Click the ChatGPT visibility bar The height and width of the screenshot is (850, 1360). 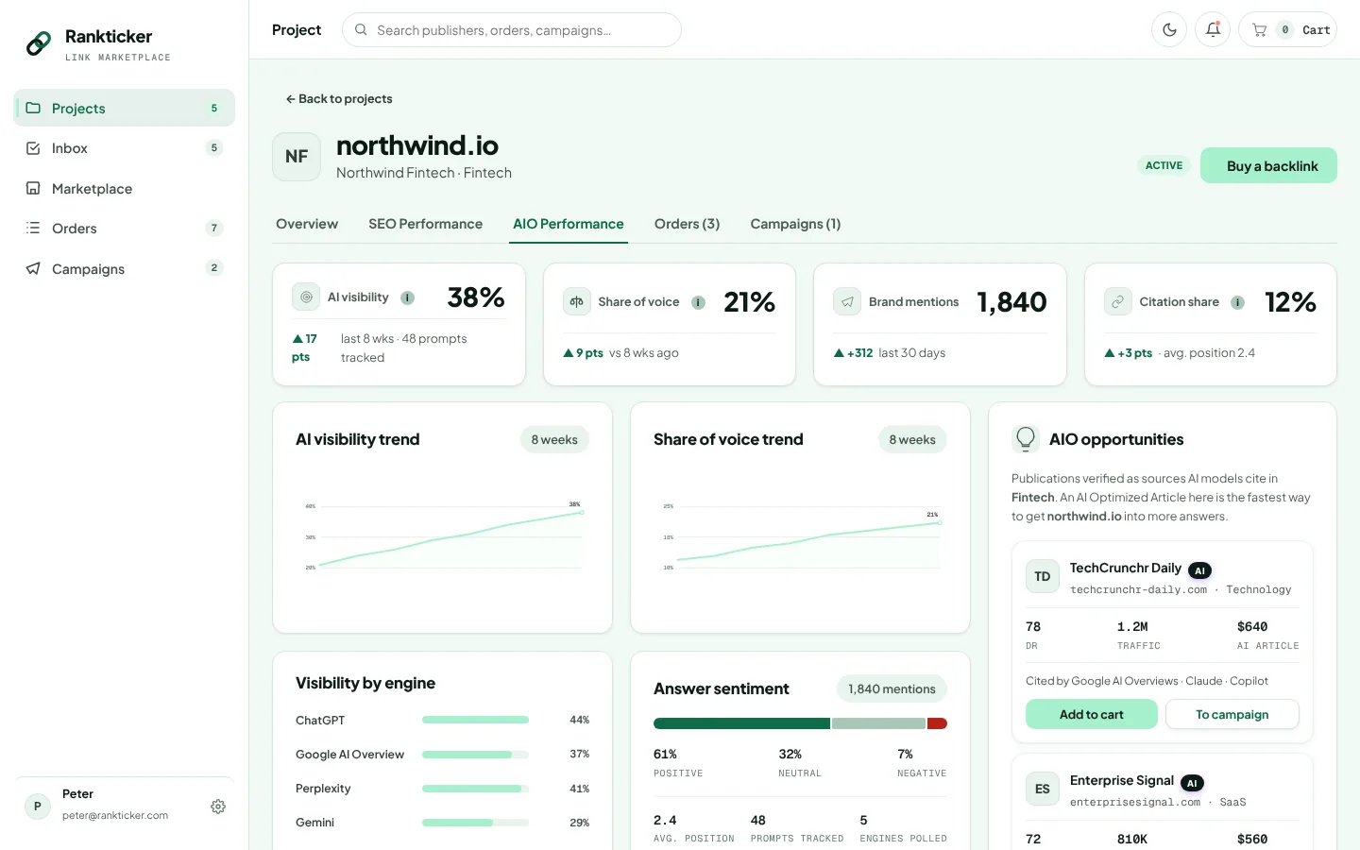point(476,720)
